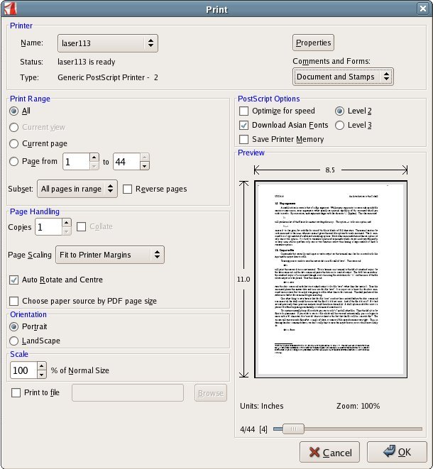Viewport: 433px width, 469px height.
Task: Select the All print range radio
Action: [13, 111]
